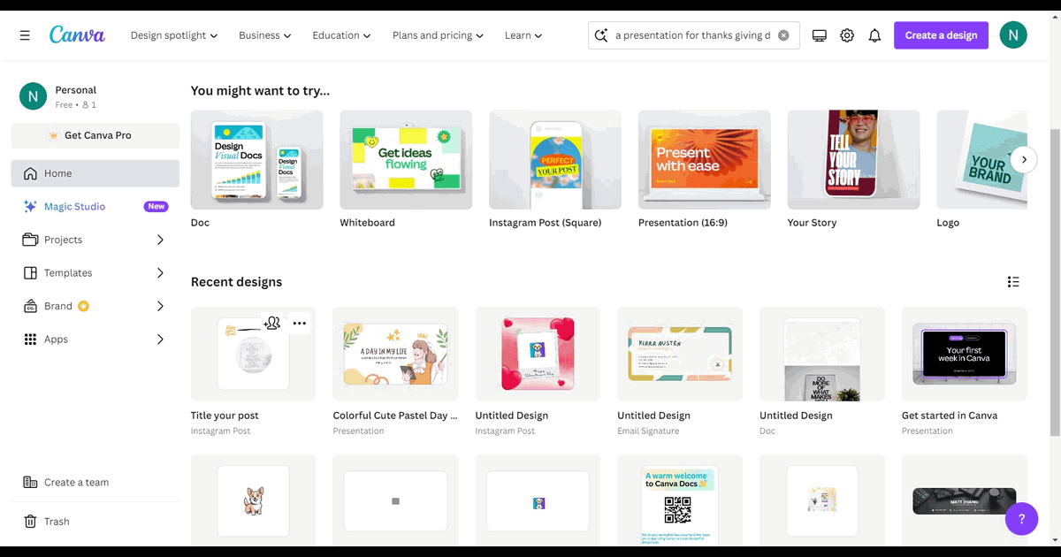
Task: Click the search input field
Action: pos(693,35)
